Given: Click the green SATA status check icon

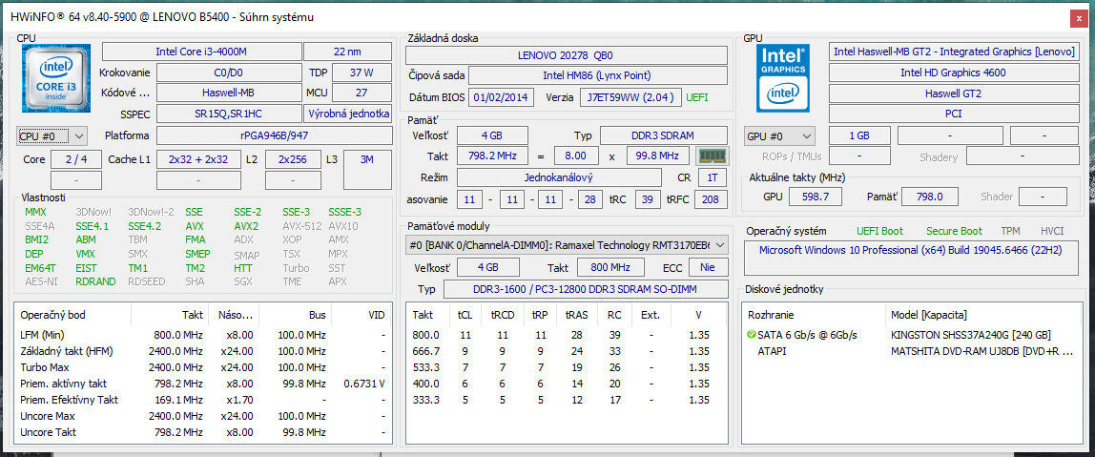Looking at the screenshot, I should (x=752, y=335).
